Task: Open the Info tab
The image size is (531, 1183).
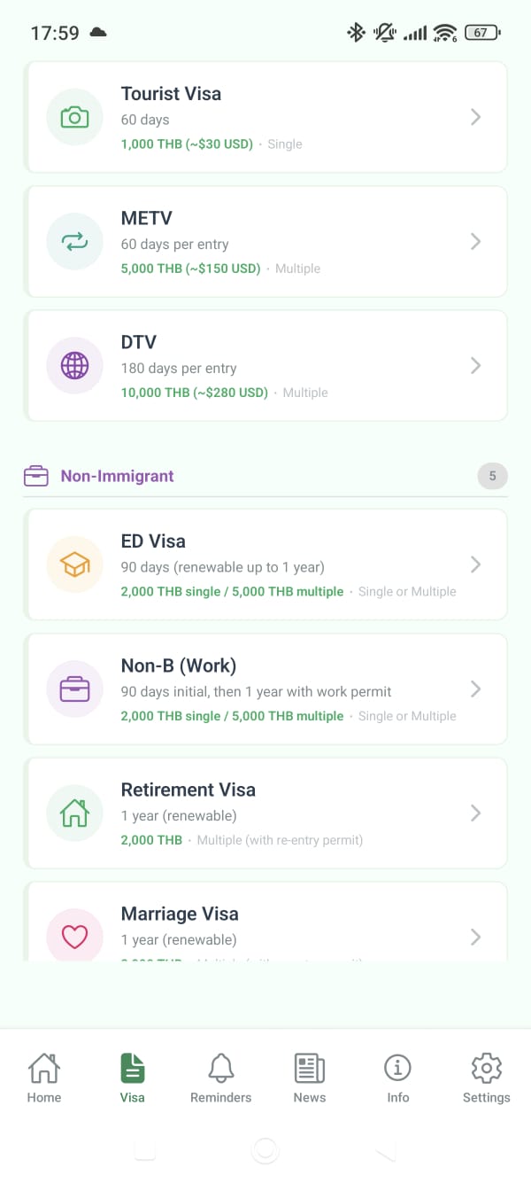Action: (x=398, y=1078)
